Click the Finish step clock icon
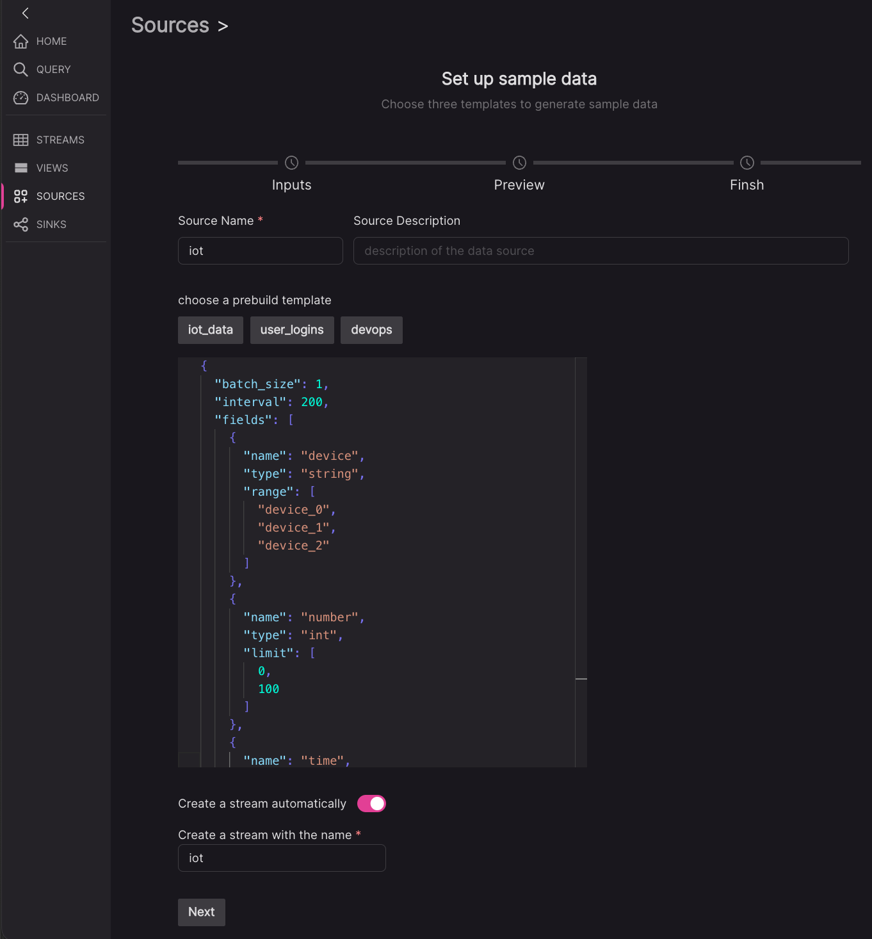Viewport: 872px width, 939px height. coord(747,163)
